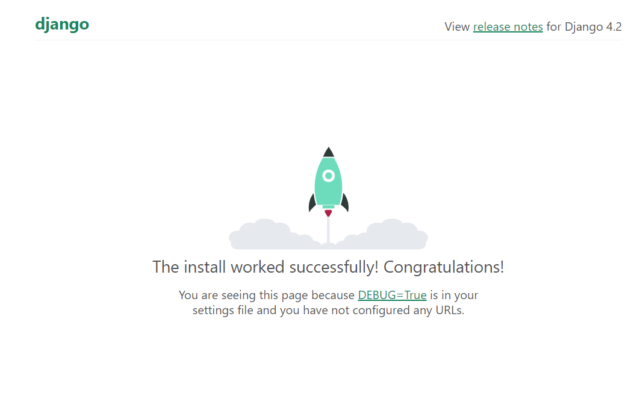Screen dimensions: 637x396
Task: Click the rocket launch illustration
Action: point(328,198)
